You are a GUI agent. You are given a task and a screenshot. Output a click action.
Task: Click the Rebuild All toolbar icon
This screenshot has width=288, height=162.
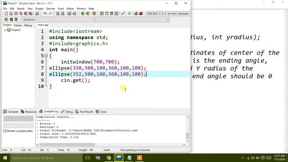coord(116,13)
